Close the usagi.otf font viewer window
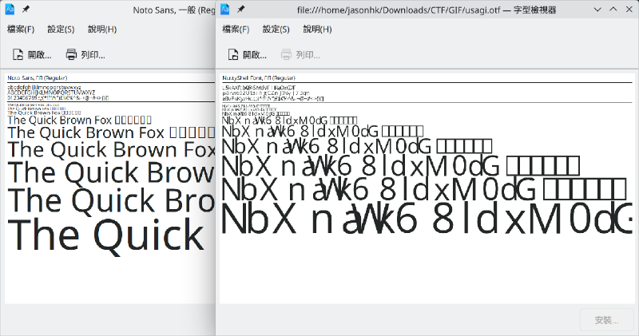The width and height of the screenshot is (639, 336). coord(629,10)
